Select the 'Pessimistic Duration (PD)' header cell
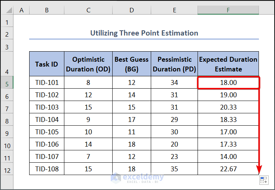This screenshot has height=190, width=275. [174, 64]
